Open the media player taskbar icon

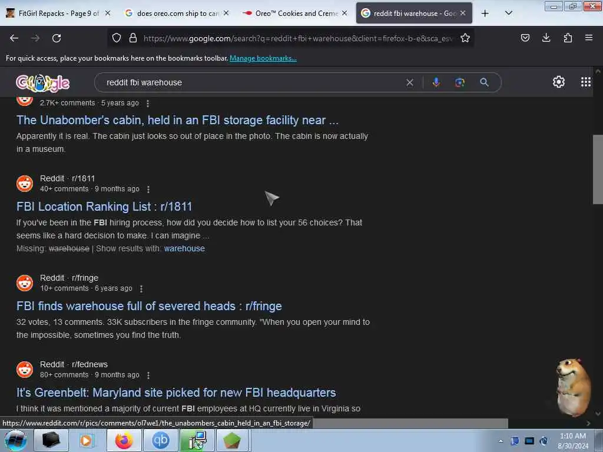(87, 440)
